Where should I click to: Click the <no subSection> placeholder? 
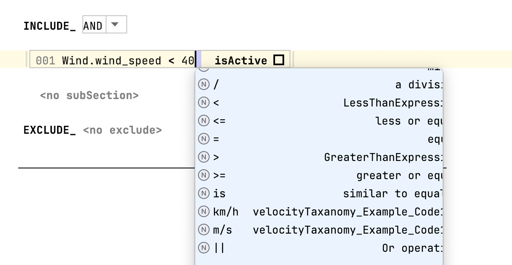89,96
